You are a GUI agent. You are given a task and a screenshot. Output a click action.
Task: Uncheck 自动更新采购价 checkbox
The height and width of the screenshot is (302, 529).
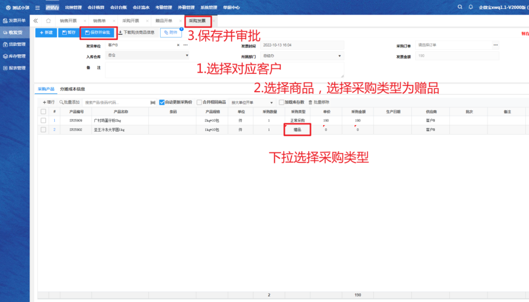[x=162, y=102]
